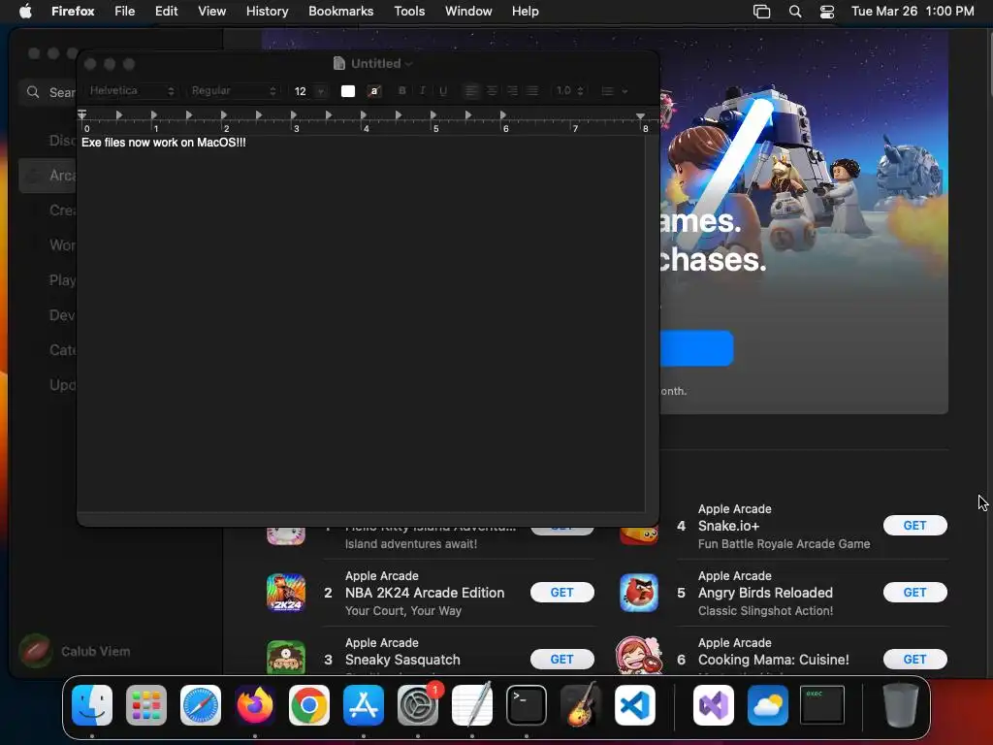The width and height of the screenshot is (993, 745).
Task: Open GarageBand from the Dock
Action: click(581, 705)
